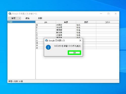Click the reading cell と

(x=46, y=30)
